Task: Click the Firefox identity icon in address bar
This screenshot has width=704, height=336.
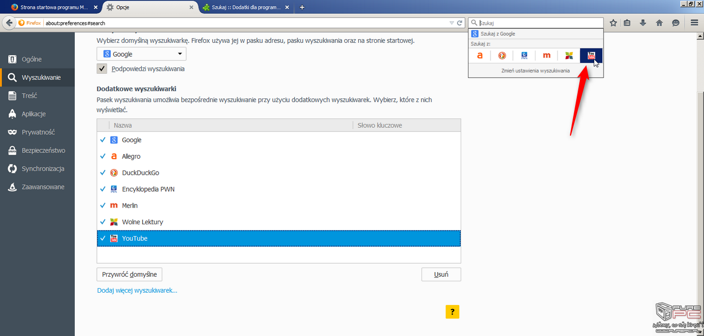Action: tap(29, 23)
